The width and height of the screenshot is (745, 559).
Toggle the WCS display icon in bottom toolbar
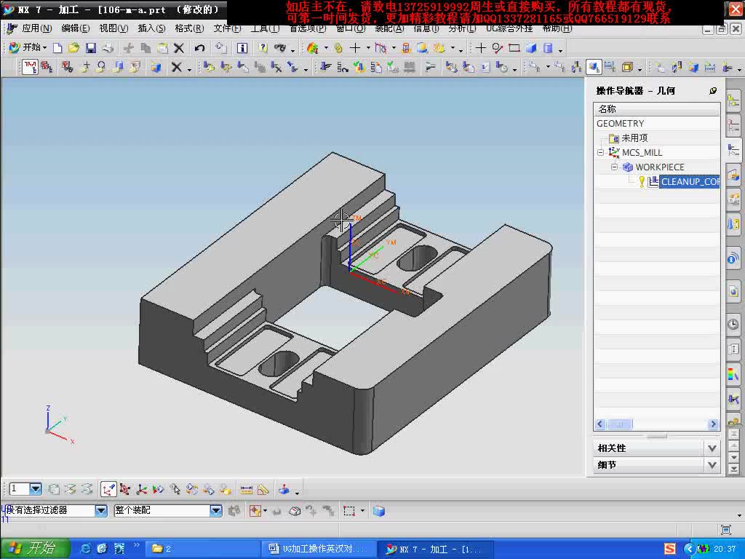click(x=108, y=489)
